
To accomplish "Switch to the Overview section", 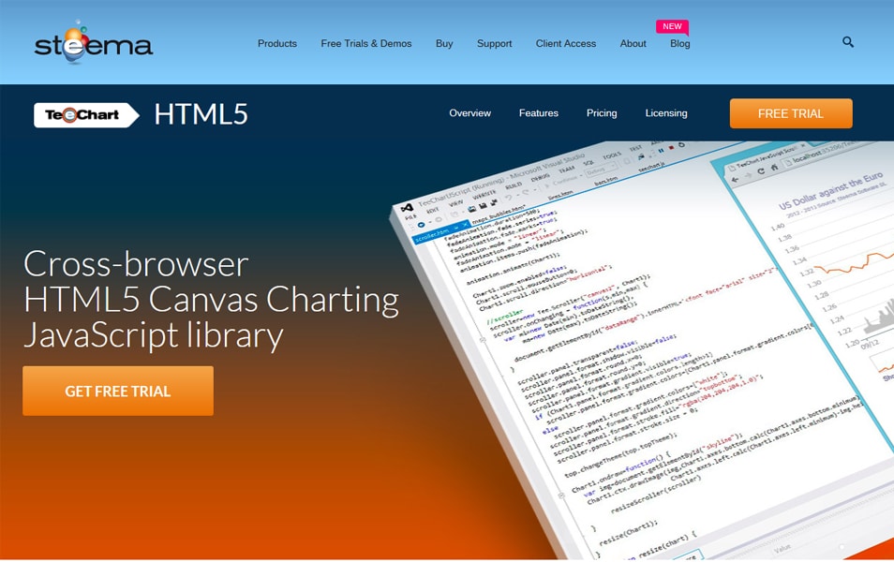I will coord(469,112).
